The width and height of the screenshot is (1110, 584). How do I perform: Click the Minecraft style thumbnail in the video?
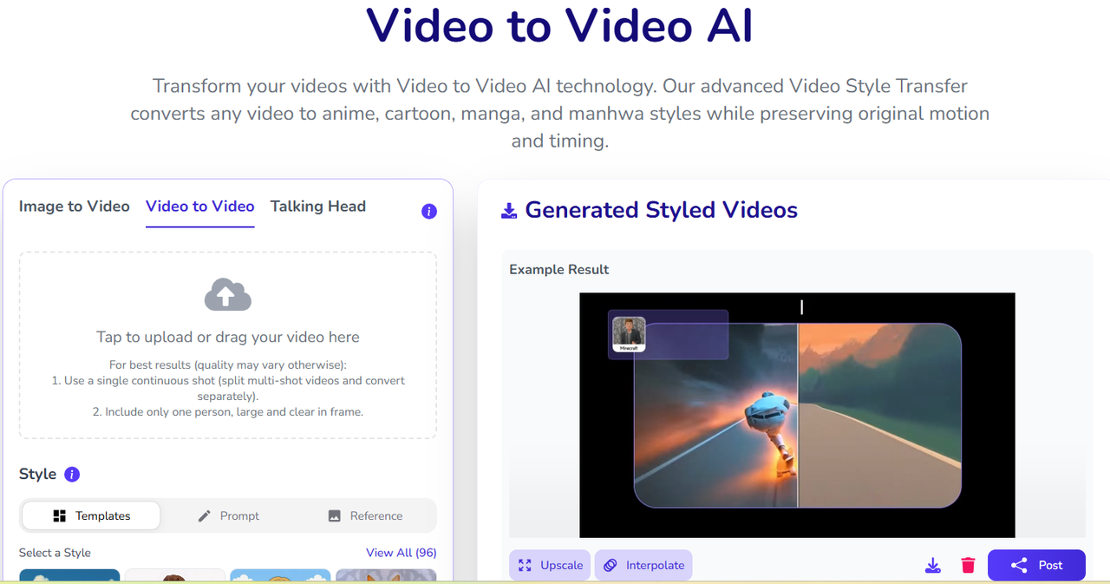(x=629, y=334)
